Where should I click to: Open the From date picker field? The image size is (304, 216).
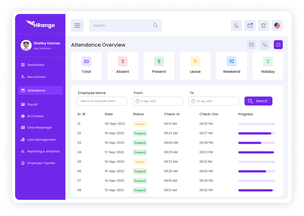tap(158, 101)
